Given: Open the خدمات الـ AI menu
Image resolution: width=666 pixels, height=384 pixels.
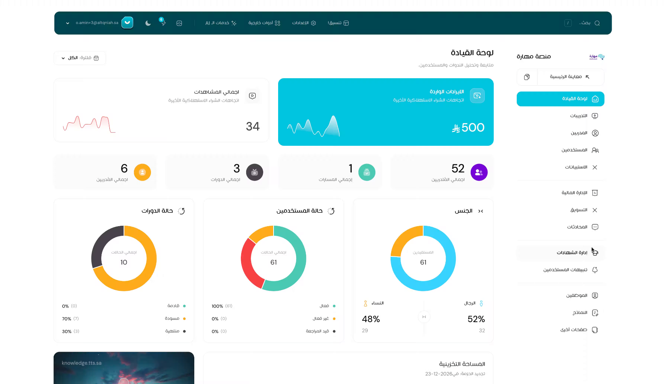Looking at the screenshot, I should 221,23.
